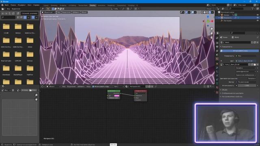Hide the Пустышка object in outliner
Viewport: 260px width, 146px height.
258,21
